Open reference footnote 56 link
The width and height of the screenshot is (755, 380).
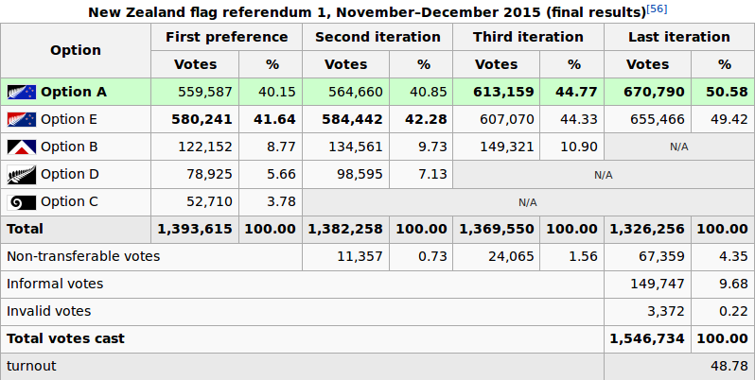(655, 9)
